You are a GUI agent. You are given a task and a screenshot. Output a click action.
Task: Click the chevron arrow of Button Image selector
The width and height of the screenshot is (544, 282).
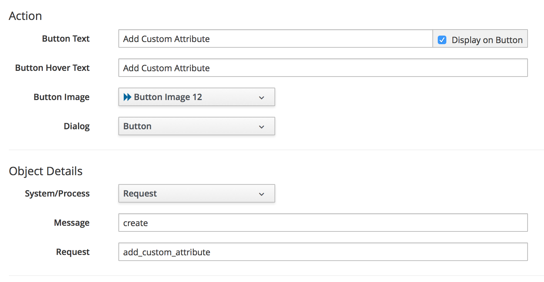tap(262, 98)
